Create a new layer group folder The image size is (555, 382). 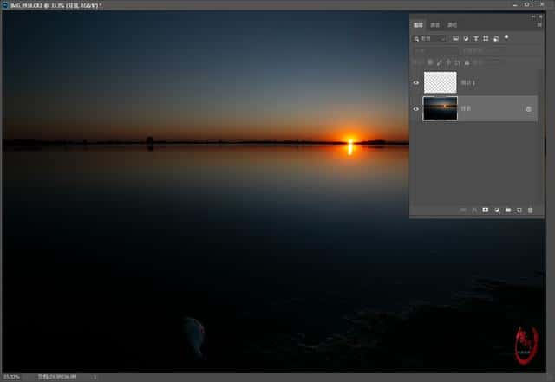[508, 210]
